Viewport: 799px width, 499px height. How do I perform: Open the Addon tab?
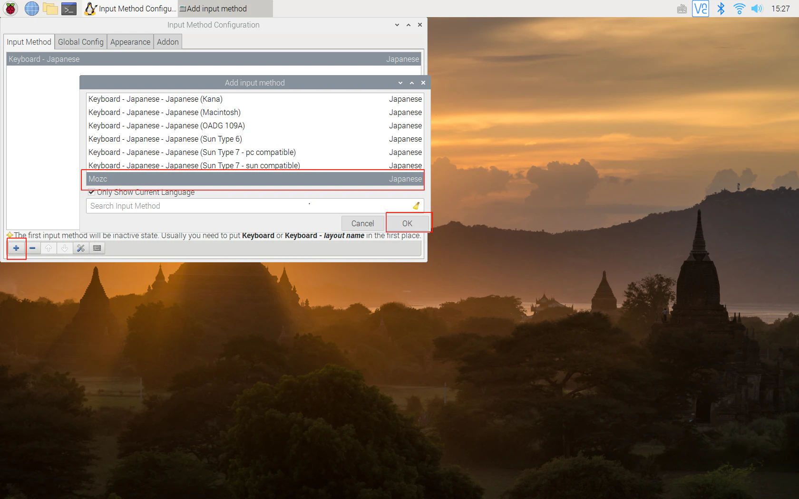(x=168, y=42)
